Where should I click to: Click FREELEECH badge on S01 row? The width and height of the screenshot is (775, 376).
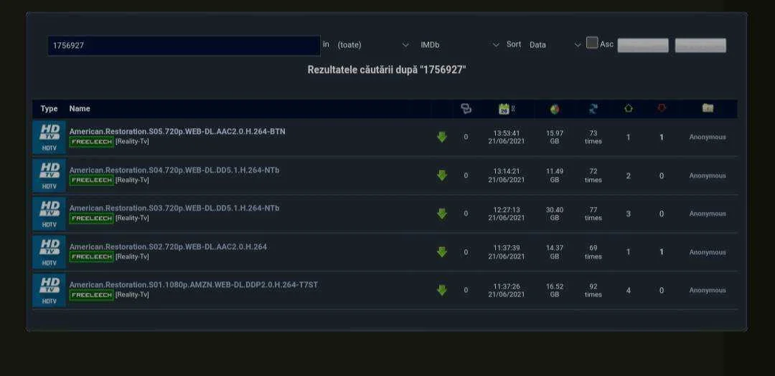(91, 295)
